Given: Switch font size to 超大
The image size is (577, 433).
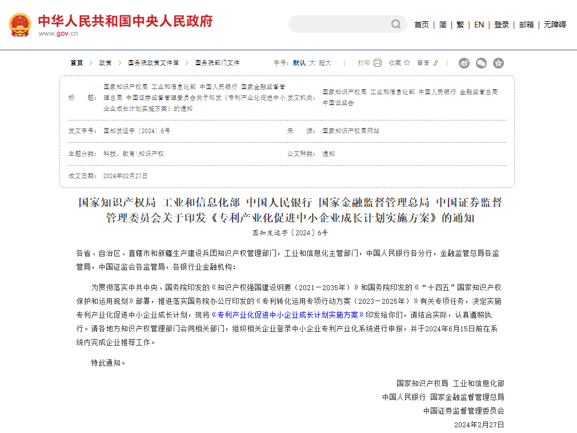Looking at the screenshot, I should click(324, 63).
